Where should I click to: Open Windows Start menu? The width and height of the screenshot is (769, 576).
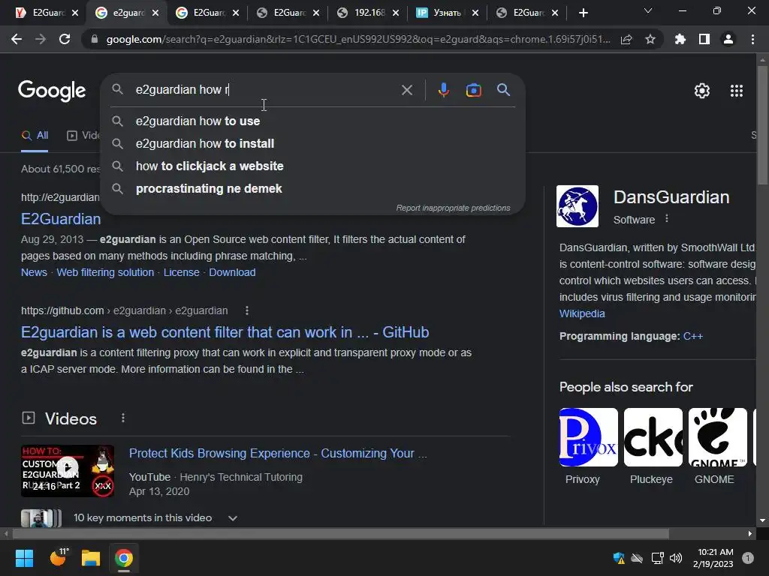click(24, 558)
